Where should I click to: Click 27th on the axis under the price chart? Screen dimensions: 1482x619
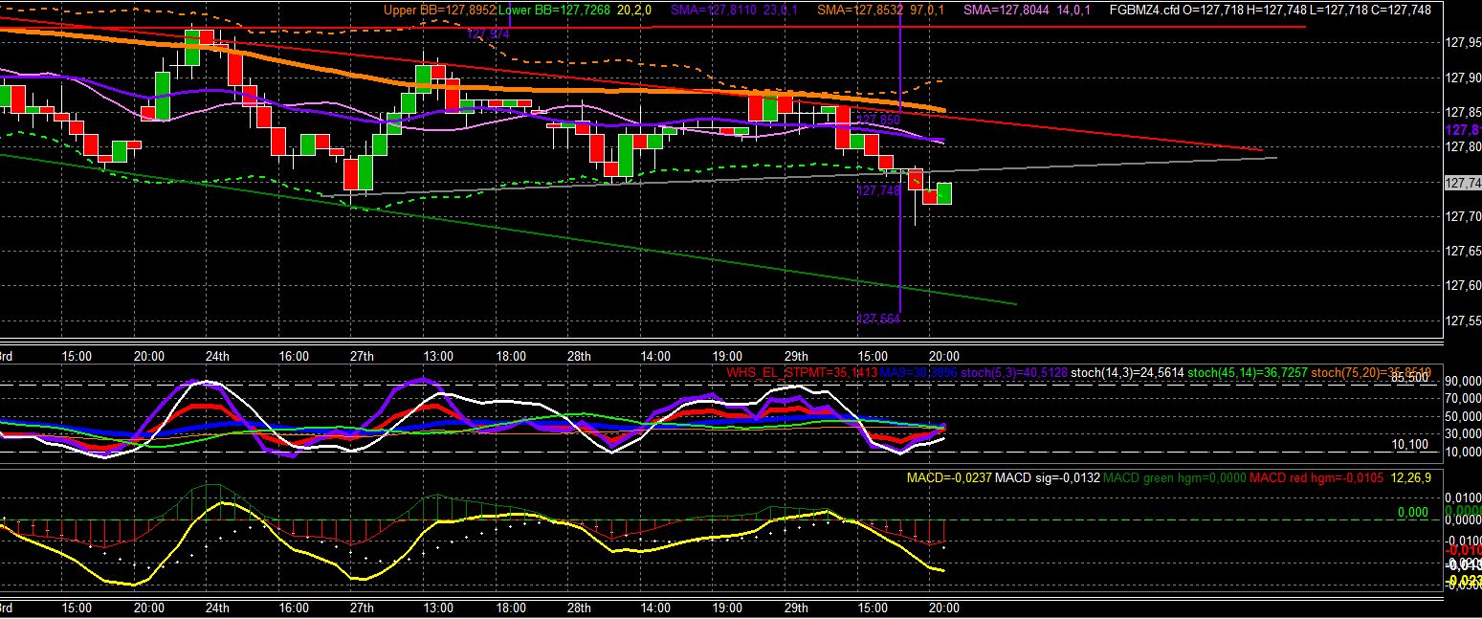coord(361,356)
